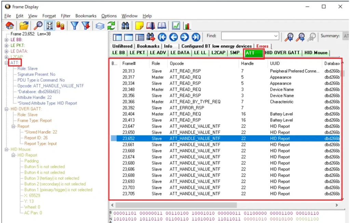The image size is (350, 223).
Task: Click the yellow sticky note icon
Action: 139,26
